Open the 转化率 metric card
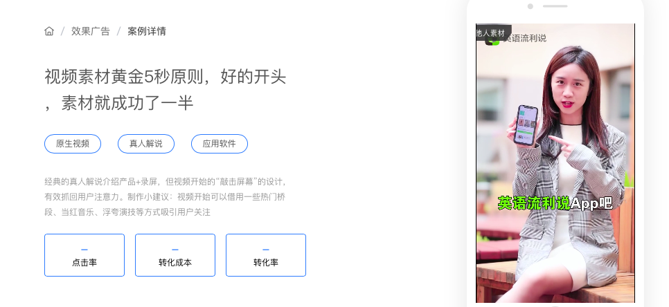This screenshot has width=669, height=307. coord(266,255)
